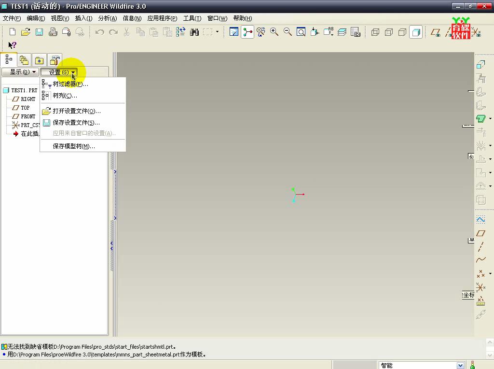494x369 pixels.
Task: Insert a datum curve
Action: click(480, 260)
